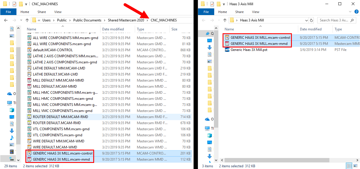
Task: Select ALL WIRE COMPONENTS.mcam-gmd file icon
Action: [x=29, y=44]
